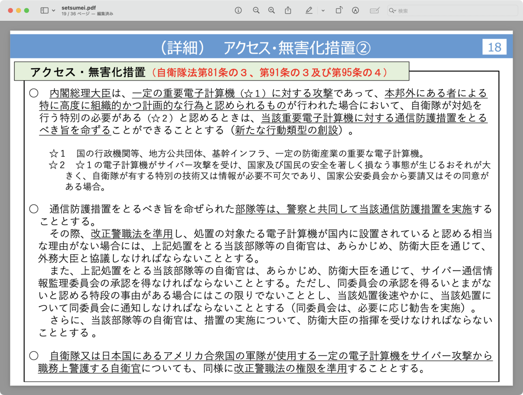
Task: Expand the sidebar view dropdown chevron
Action: pos(53,10)
